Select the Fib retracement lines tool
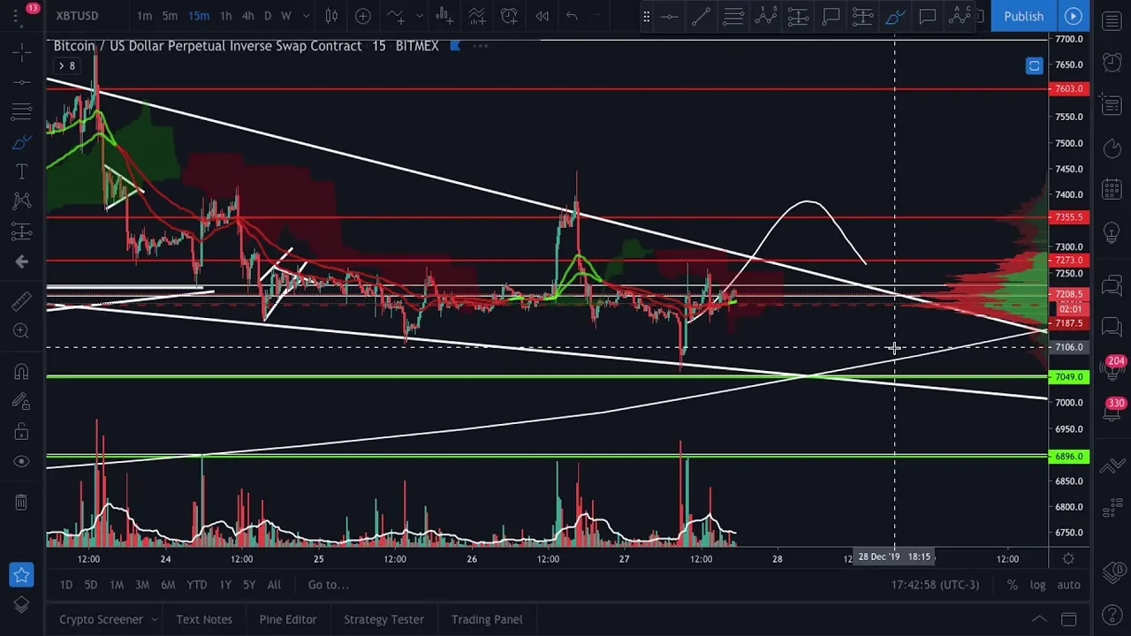Image resolution: width=1131 pixels, height=636 pixels. [733, 16]
